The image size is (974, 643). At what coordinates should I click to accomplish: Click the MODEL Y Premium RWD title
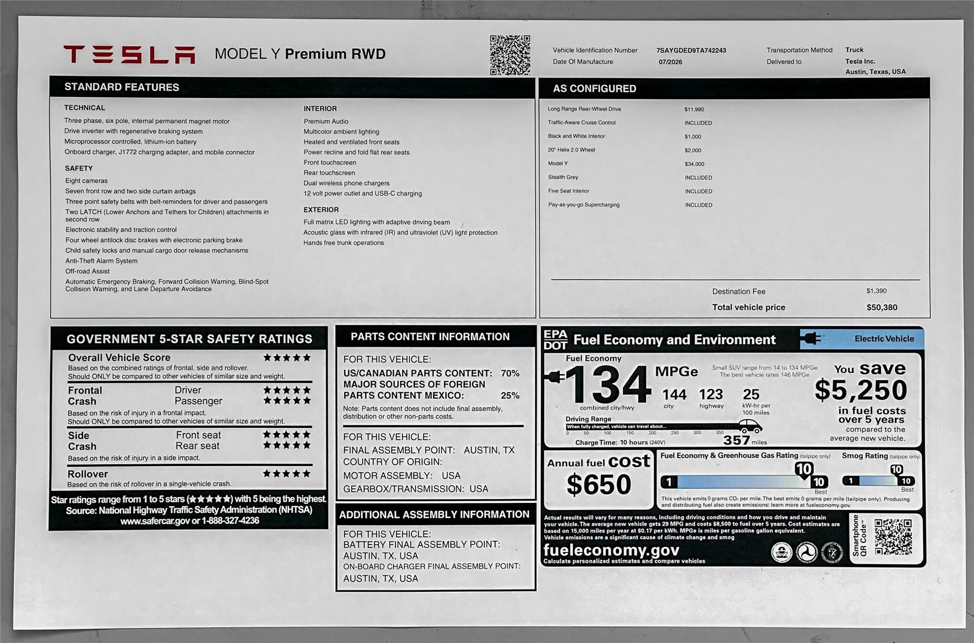(x=300, y=54)
